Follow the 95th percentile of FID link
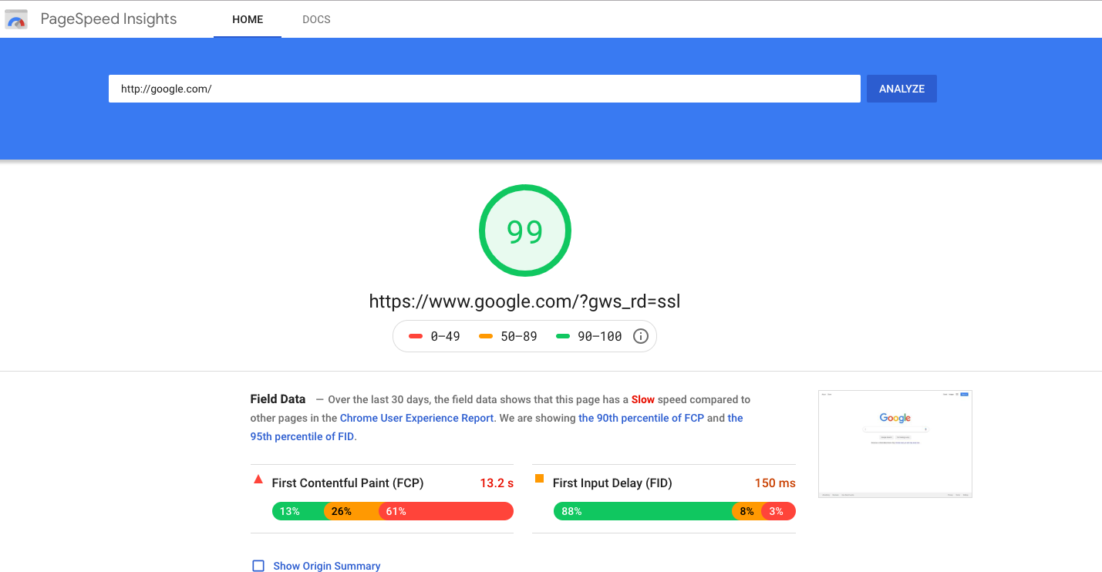 302,436
